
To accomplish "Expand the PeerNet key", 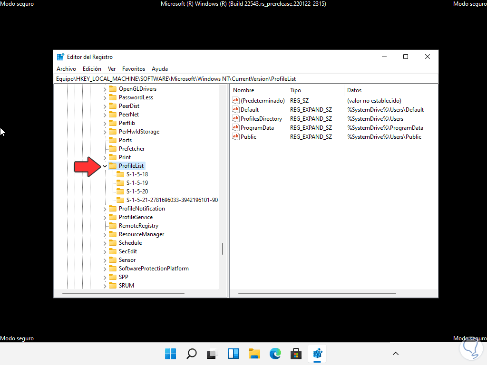I will 105,115.
